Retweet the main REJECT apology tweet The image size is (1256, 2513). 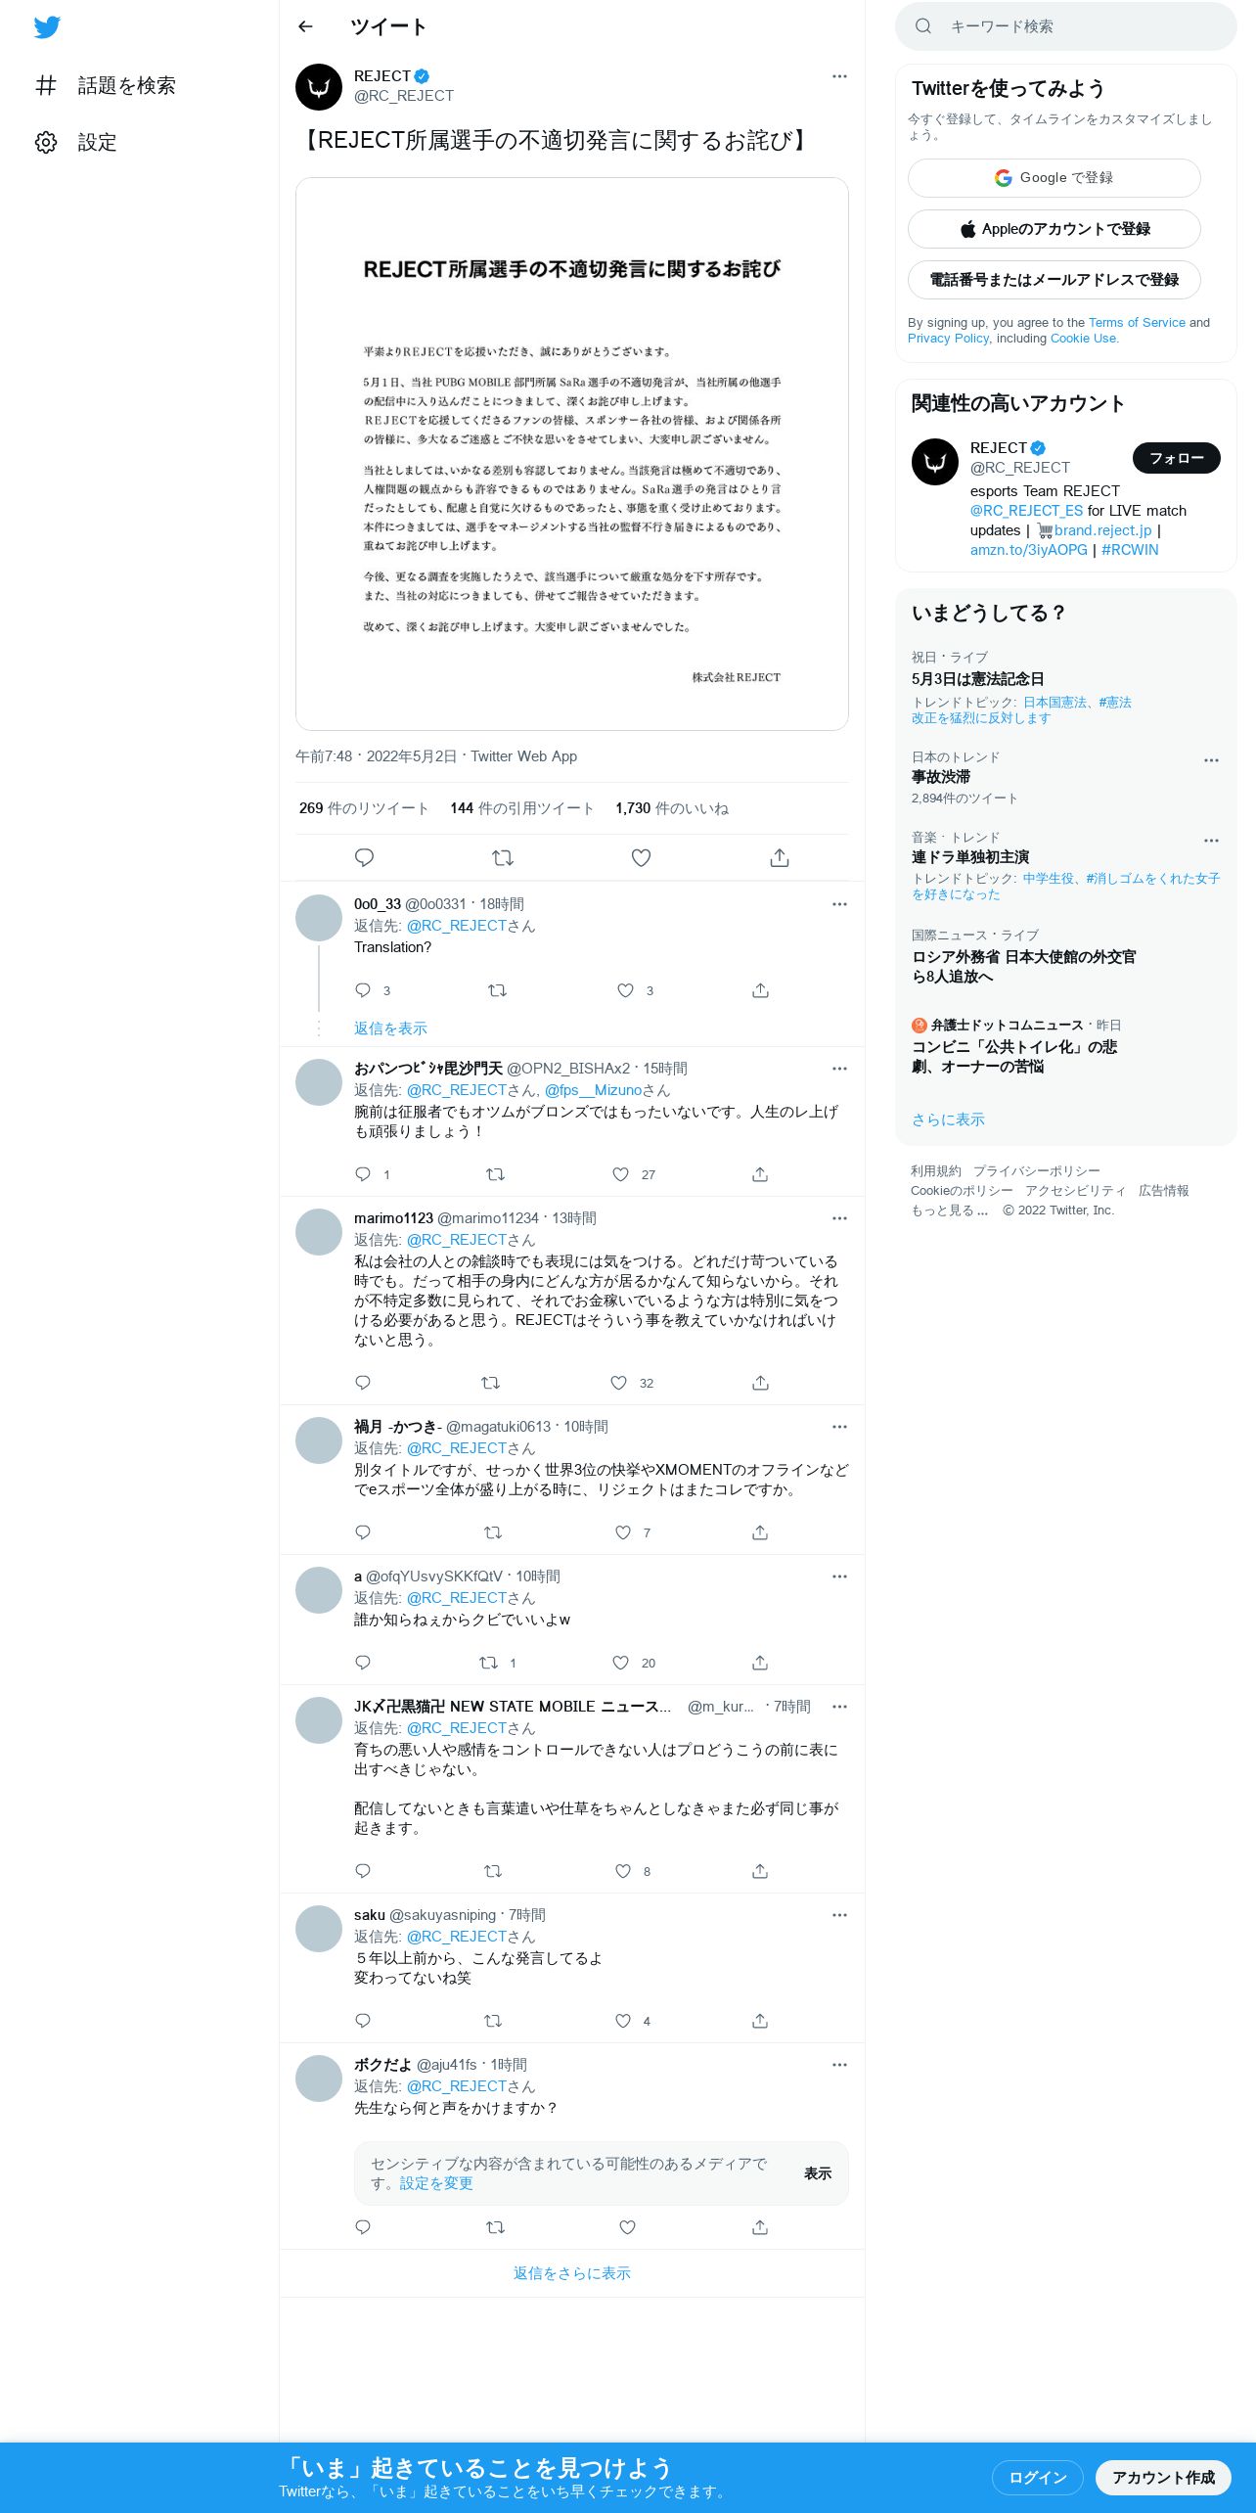503,857
